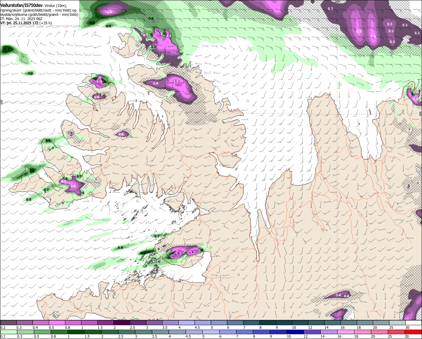Image resolution: width=422 pixels, height=339 pixels.
Task: Click the '1.0' rain value on the western sea
Action: point(30,73)
